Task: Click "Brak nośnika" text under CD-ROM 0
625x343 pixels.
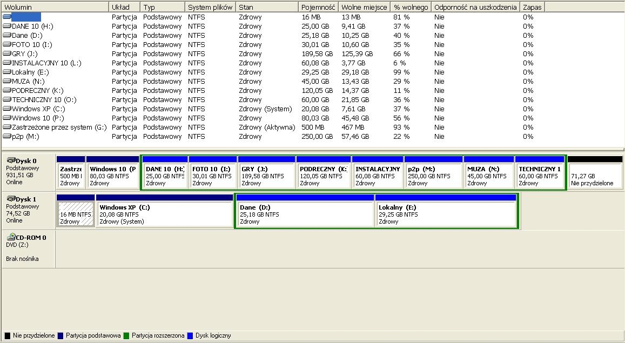Action: (22, 259)
